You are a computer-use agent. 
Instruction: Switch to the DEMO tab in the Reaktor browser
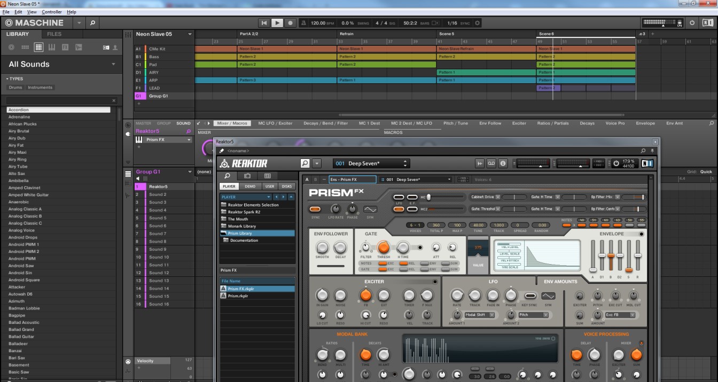click(249, 186)
